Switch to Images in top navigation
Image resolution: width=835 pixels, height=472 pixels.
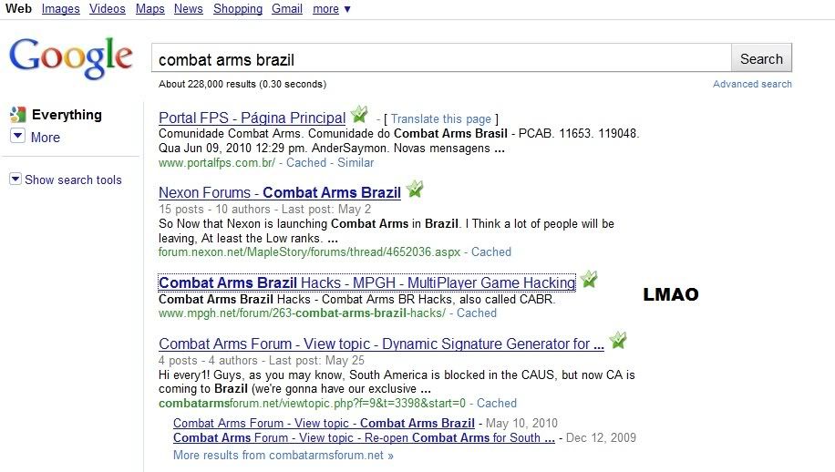[x=60, y=9]
